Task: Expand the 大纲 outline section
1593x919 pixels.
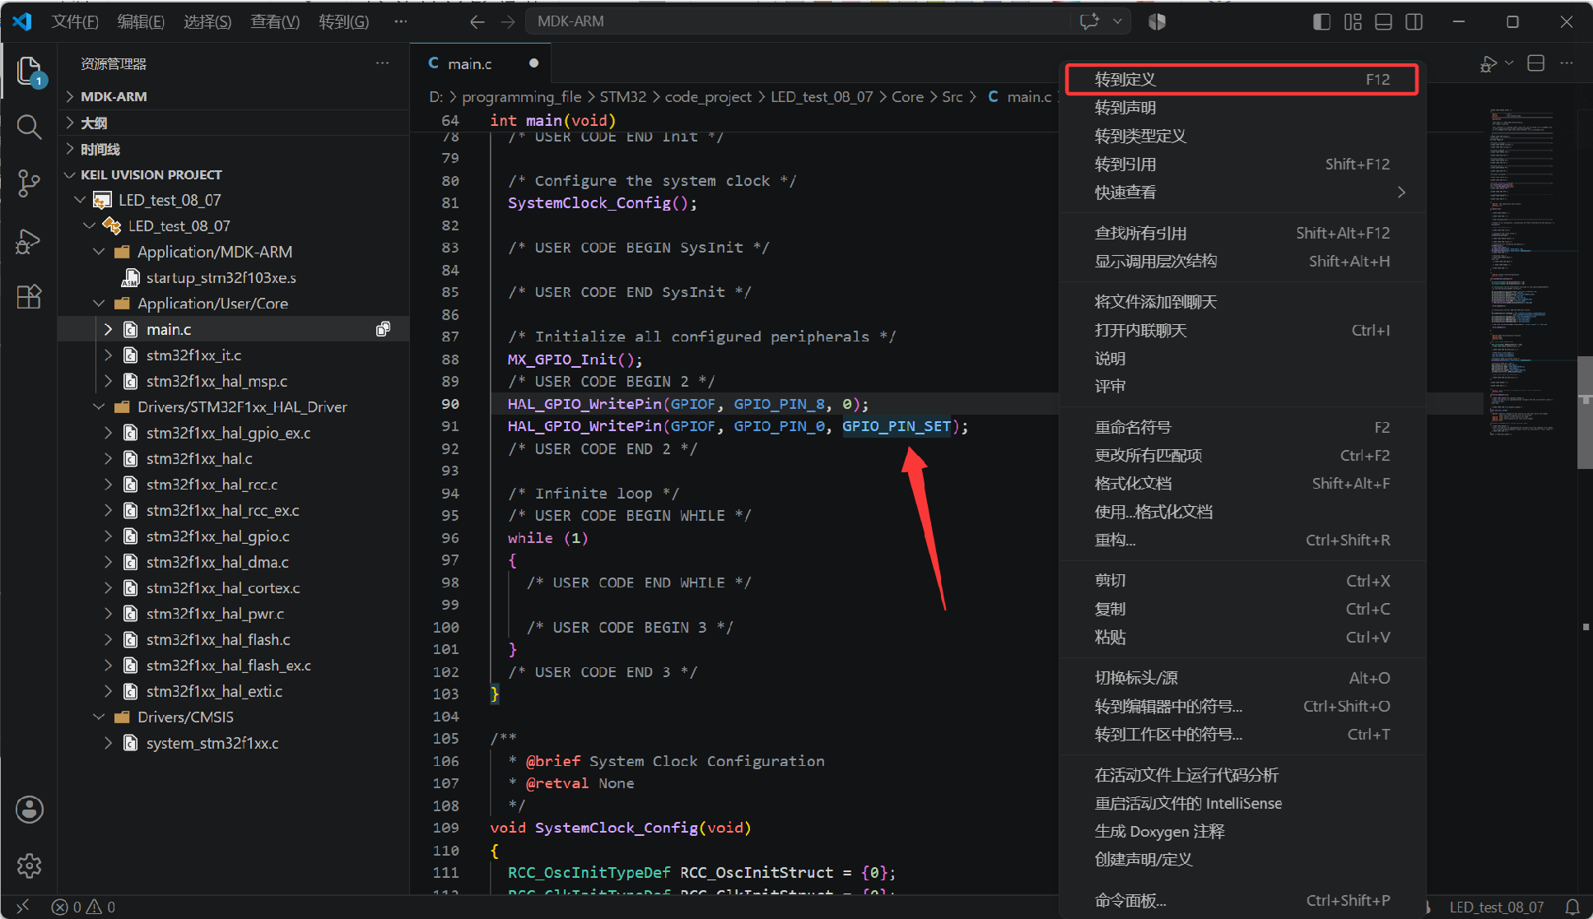Action: coord(234,123)
